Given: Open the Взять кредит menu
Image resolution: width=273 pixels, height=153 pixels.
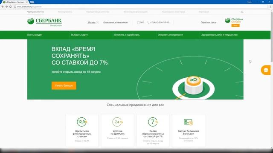Looking at the screenshot, I should pos(35,35).
